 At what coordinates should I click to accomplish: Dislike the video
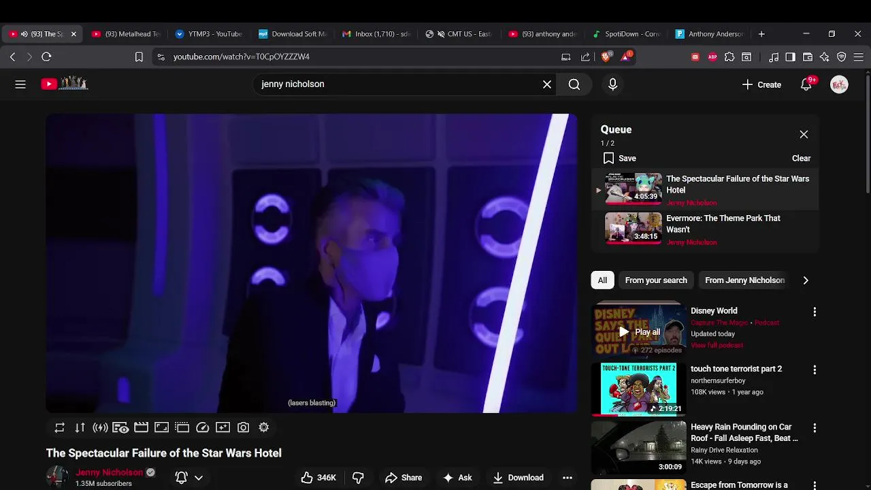[358, 478]
